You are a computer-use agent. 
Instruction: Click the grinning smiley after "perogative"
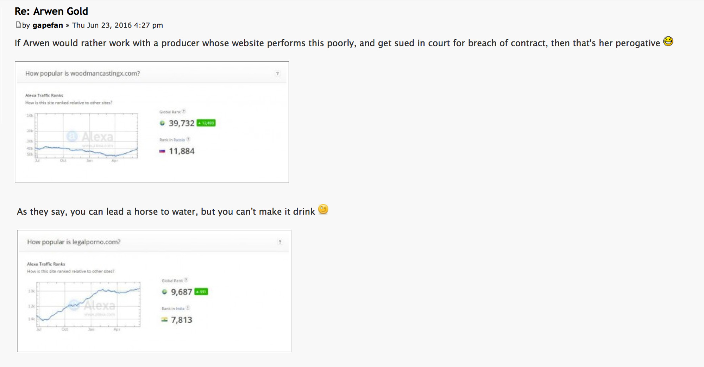[x=668, y=41]
